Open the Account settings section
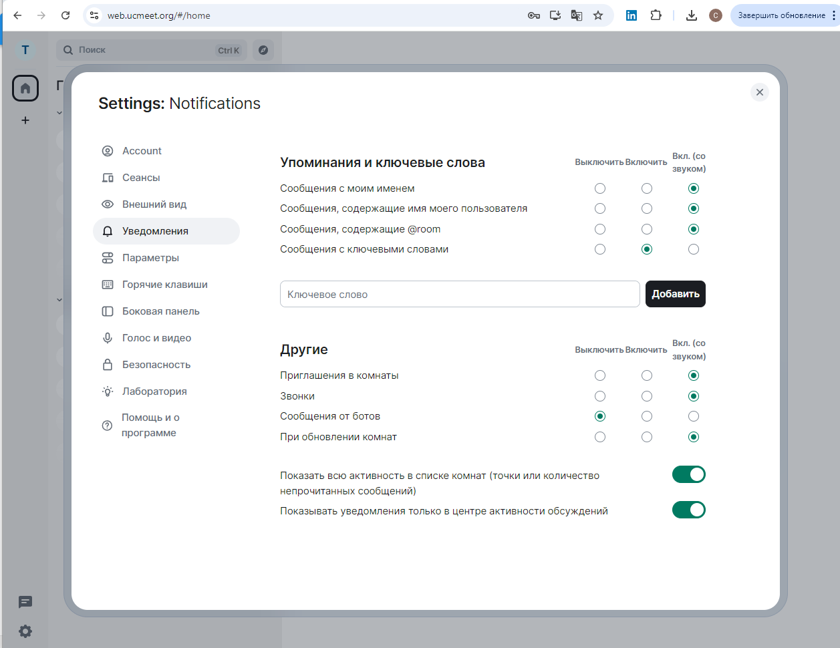840x648 pixels. pos(141,150)
